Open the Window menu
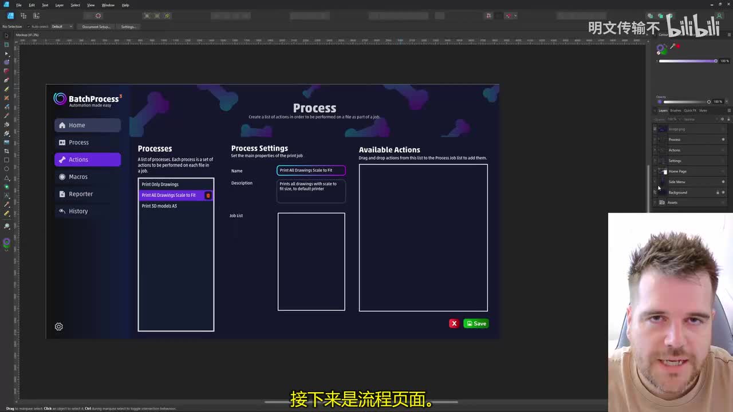This screenshot has width=733, height=412. (108, 5)
